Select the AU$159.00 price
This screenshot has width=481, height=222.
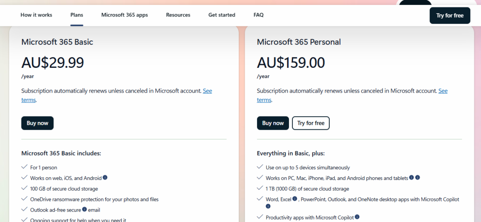(291, 63)
